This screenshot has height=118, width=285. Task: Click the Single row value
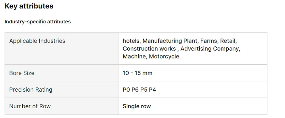[x=137, y=106]
